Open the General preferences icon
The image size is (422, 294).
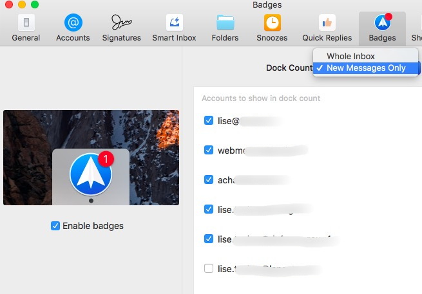coord(26,23)
